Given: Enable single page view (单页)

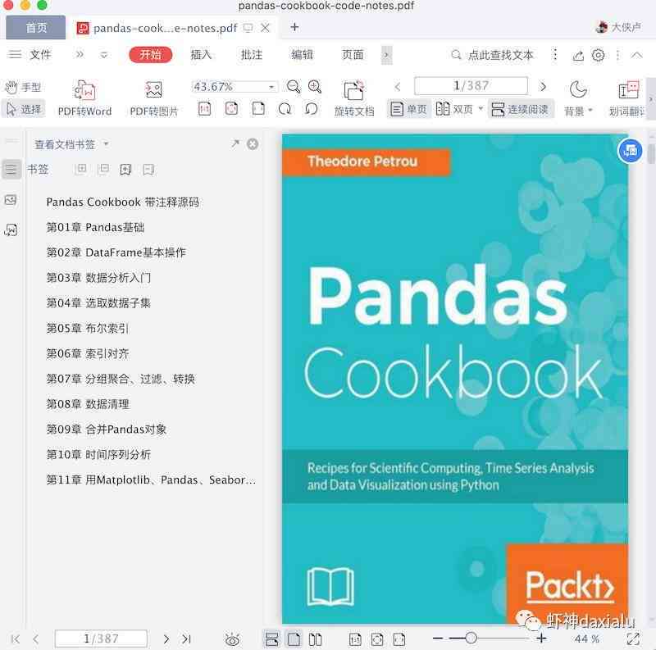Looking at the screenshot, I should tap(408, 110).
